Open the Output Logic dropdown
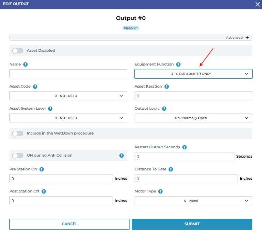The width and height of the screenshot is (262, 238). click(x=193, y=118)
